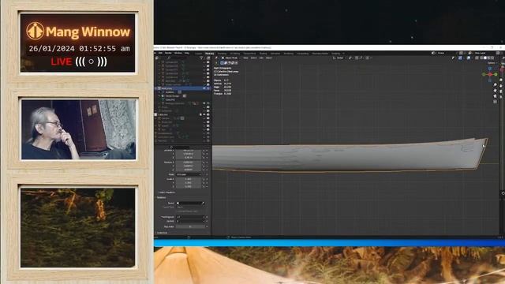The image size is (505, 284).
Task: Toggle selectability visibility filter in header
Action: tap(453, 58)
